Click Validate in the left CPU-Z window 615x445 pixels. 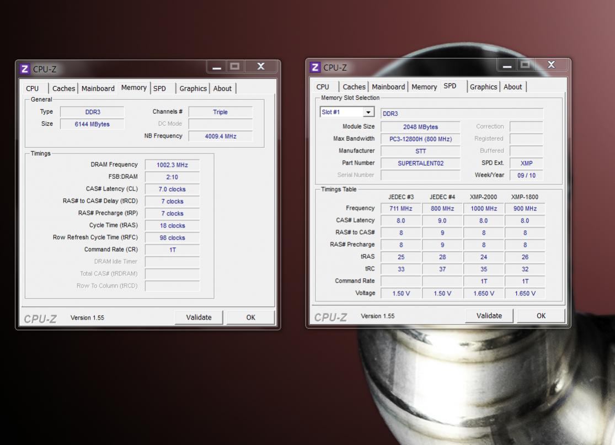tap(199, 317)
